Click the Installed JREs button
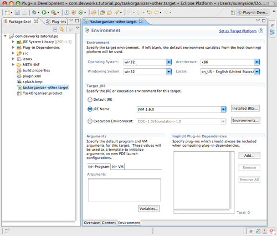 (245, 109)
